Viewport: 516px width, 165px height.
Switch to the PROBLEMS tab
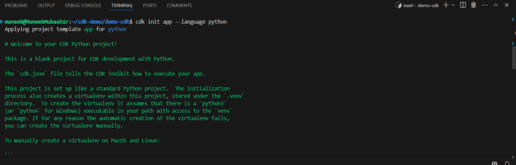16,6
